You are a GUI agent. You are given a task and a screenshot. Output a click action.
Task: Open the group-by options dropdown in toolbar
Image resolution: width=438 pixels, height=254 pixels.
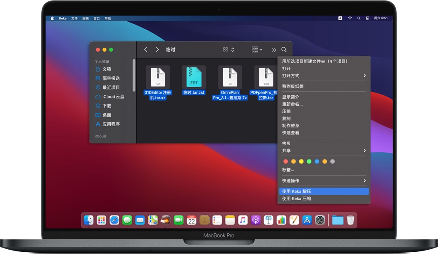click(x=257, y=50)
